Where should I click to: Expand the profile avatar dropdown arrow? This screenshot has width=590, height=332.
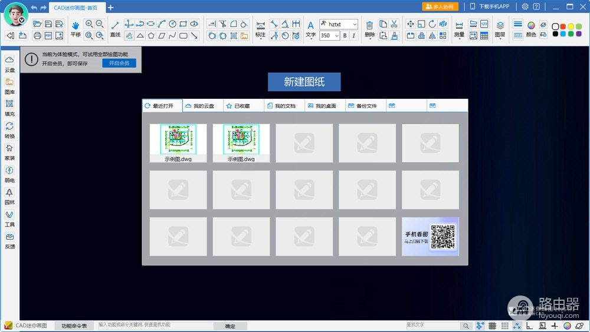tap(22, 20)
